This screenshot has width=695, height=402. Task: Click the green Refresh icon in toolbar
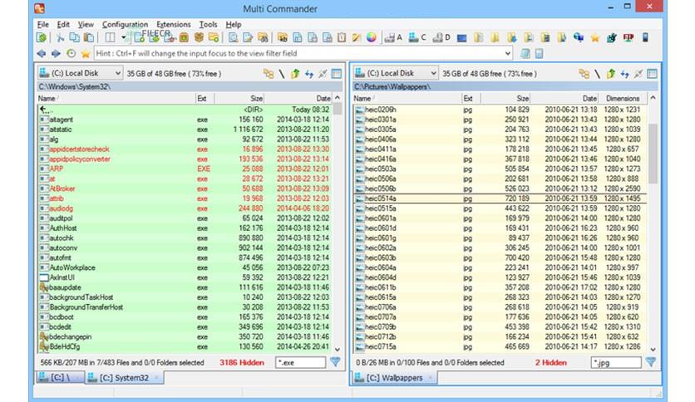(42, 37)
